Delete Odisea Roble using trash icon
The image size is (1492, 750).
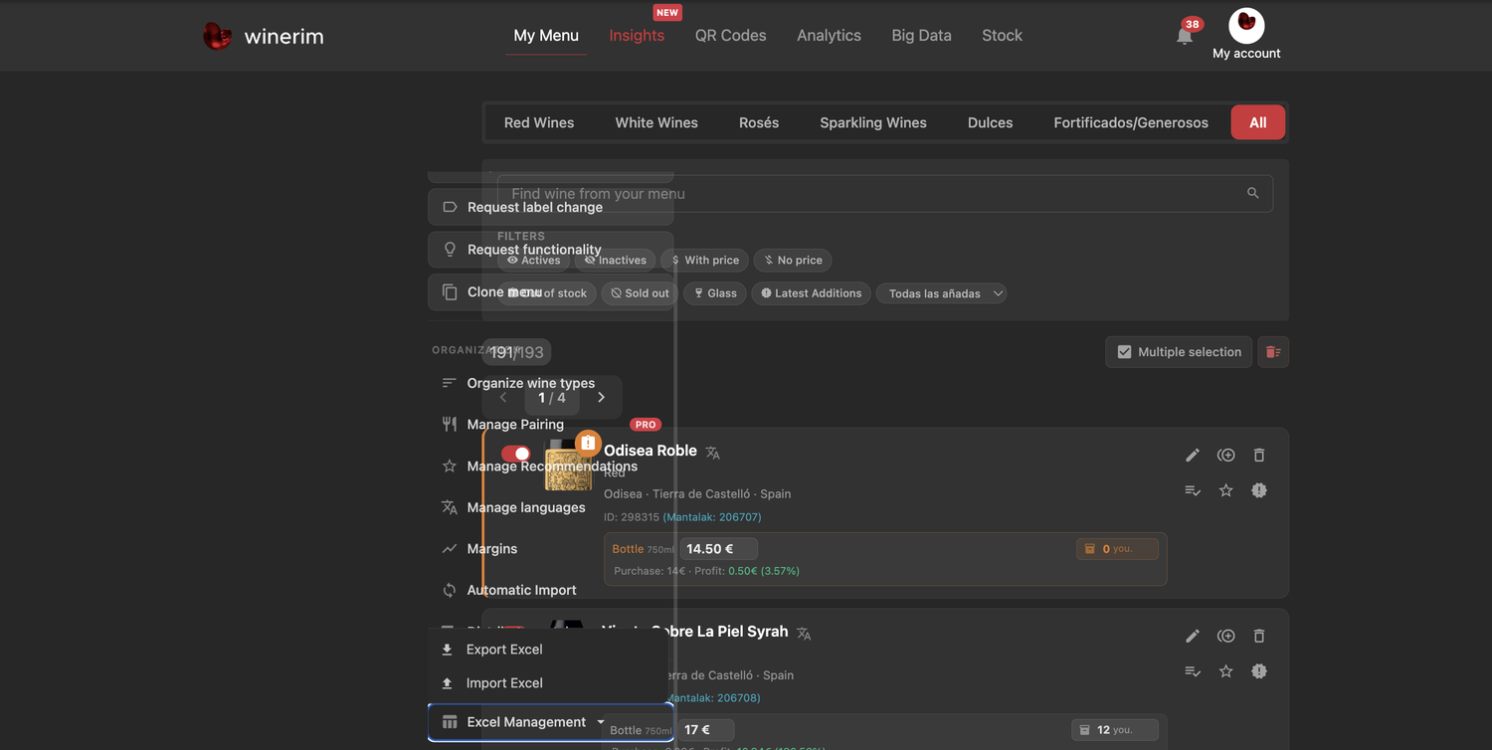(1259, 456)
